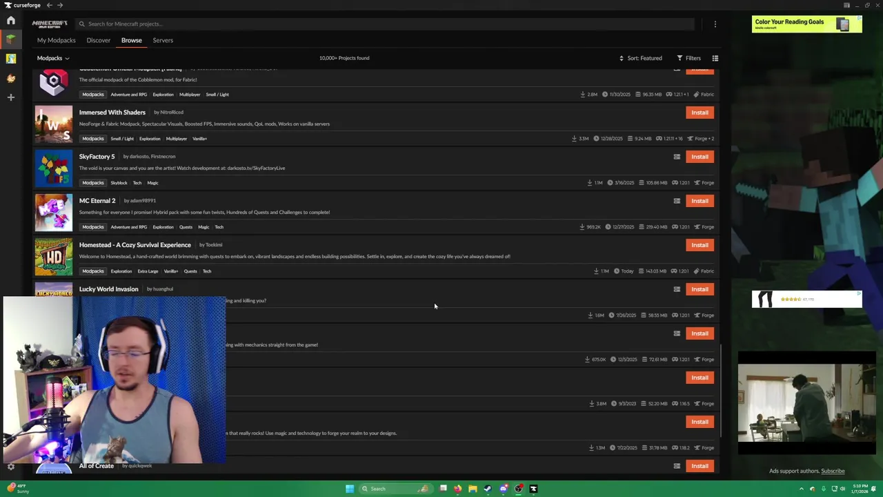Open the Filters panel
This screenshot has height=497, width=883.
[688, 58]
